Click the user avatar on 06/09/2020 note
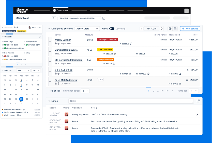The height and width of the screenshot is (143, 212). tap(66, 121)
